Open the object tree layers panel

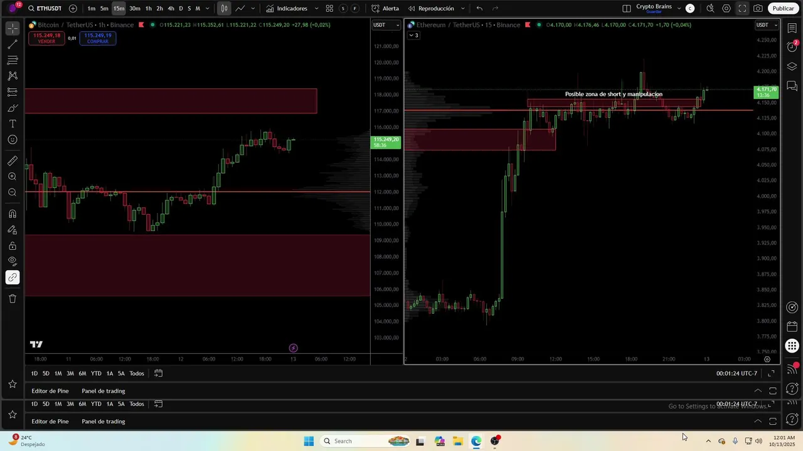792,67
